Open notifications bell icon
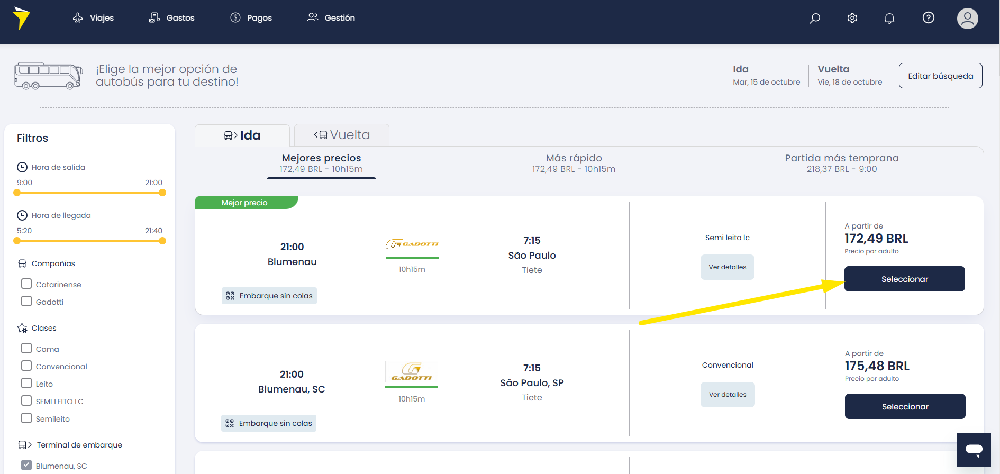Screen dimensions: 1000x474 click(889, 18)
